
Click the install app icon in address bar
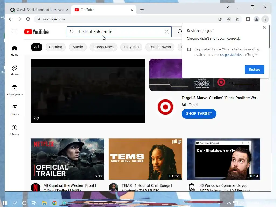point(220,19)
